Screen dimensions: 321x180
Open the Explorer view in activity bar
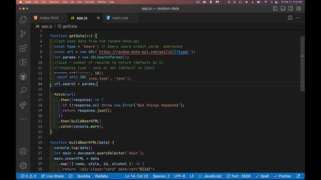coord(23,19)
